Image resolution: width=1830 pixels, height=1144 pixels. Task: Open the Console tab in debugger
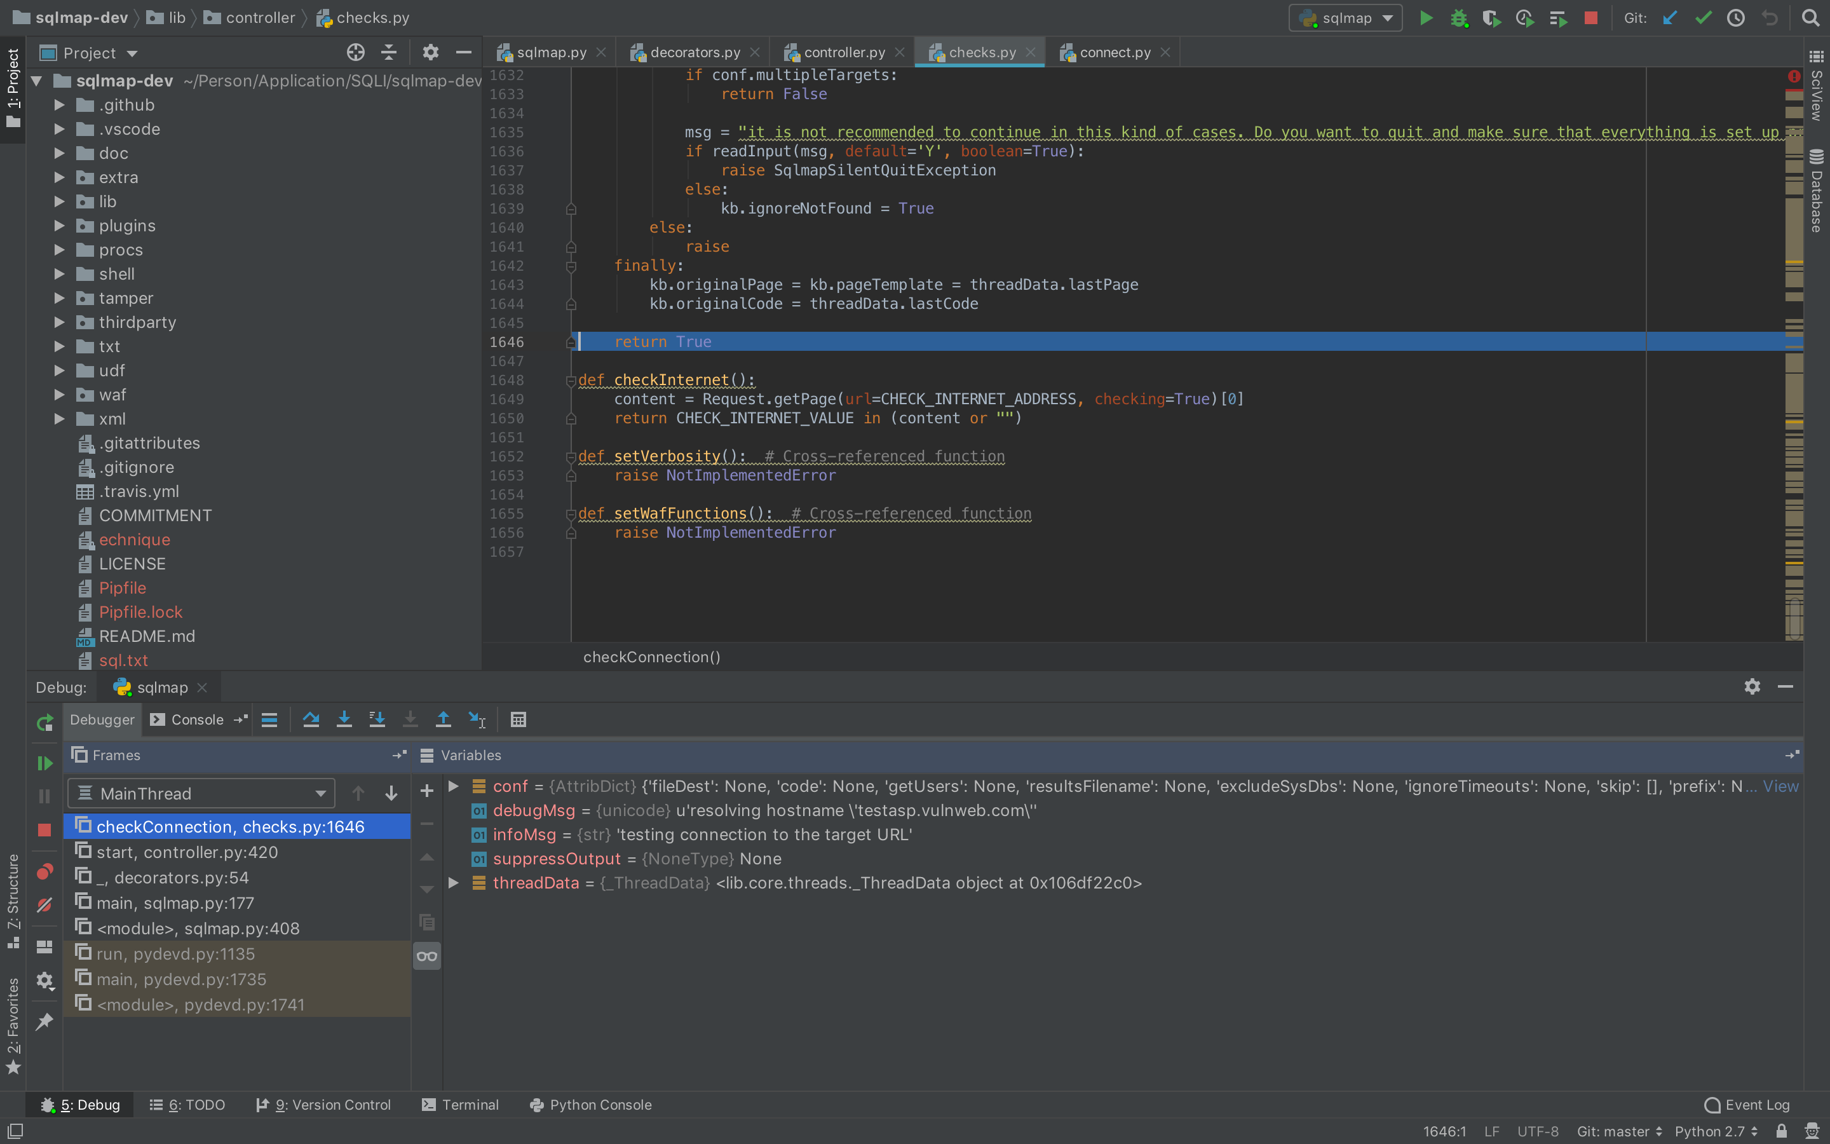click(196, 719)
